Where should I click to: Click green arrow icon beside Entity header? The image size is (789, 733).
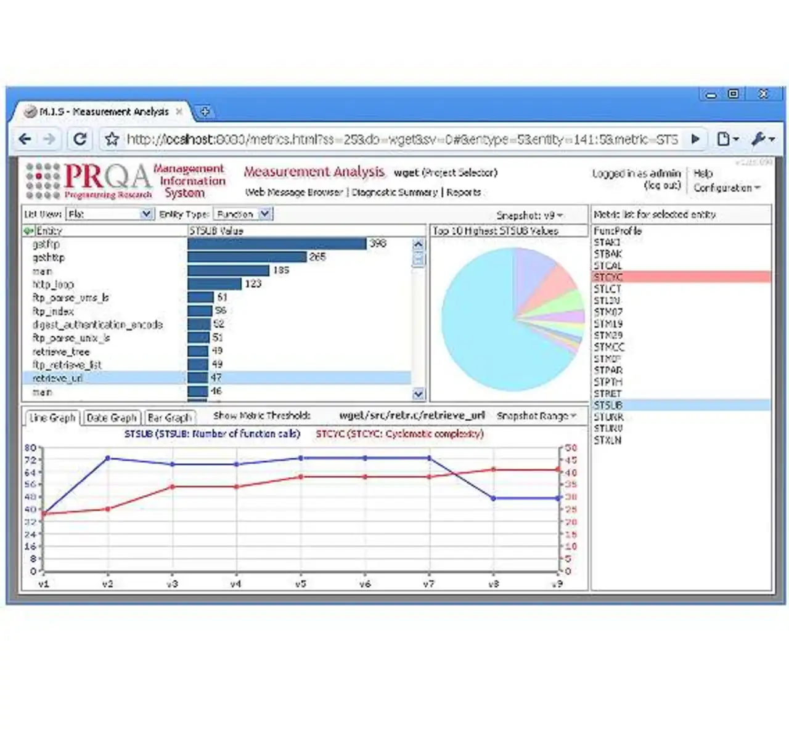click(x=28, y=231)
